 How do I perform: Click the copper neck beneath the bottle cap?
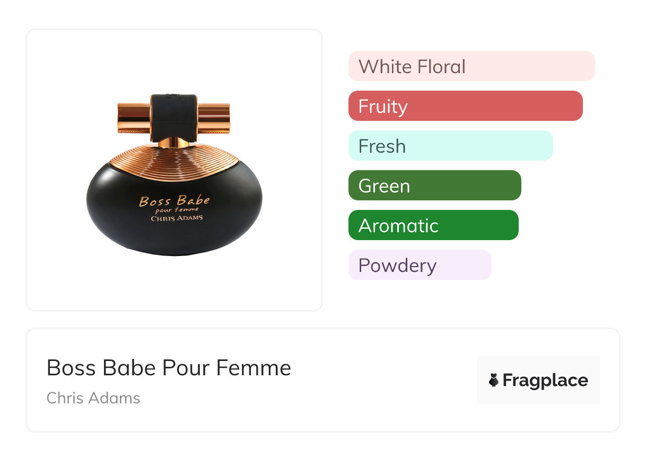coord(174,143)
